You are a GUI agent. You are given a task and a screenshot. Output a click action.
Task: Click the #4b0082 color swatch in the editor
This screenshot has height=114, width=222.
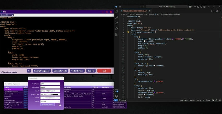[x=173, y=39]
